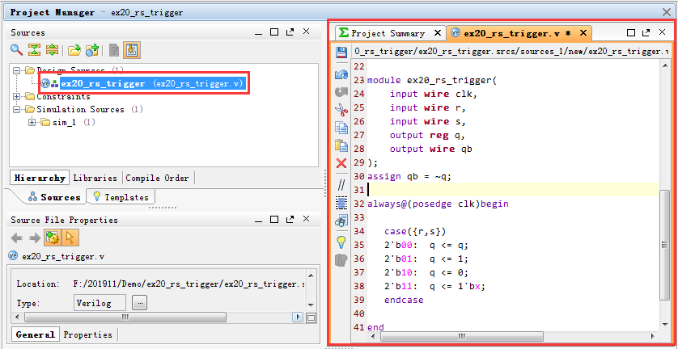Switch to the Project Summary tab
678x349 pixels.
click(x=385, y=33)
